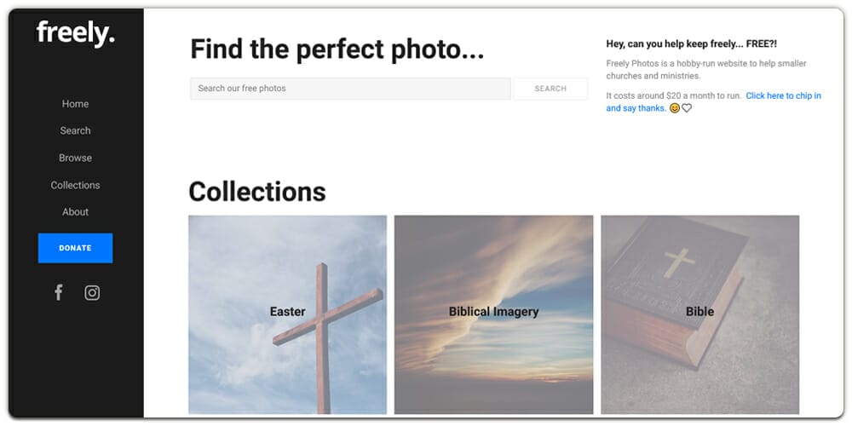852x426 pixels.
Task: Follow the 'Click here to chip in' link
Action: click(x=783, y=96)
